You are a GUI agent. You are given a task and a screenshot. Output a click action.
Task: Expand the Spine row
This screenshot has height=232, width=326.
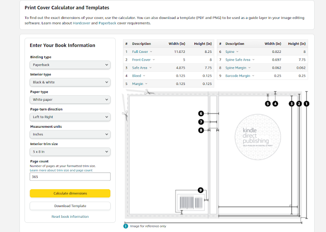[232, 51]
